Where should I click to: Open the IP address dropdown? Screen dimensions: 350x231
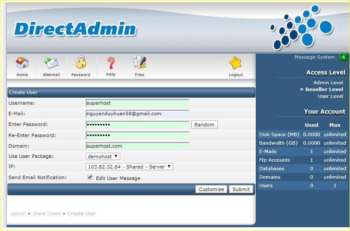(x=129, y=167)
